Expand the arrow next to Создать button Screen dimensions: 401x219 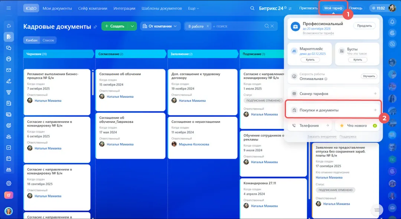pos(132,26)
